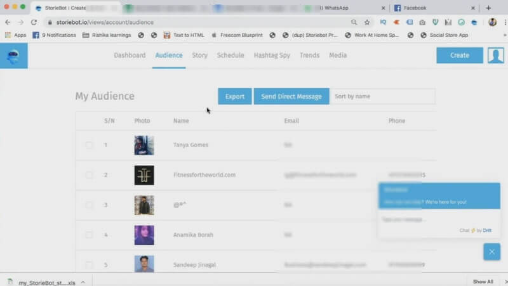
Task: Click the chat message input field
Action: tap(439, 219)
